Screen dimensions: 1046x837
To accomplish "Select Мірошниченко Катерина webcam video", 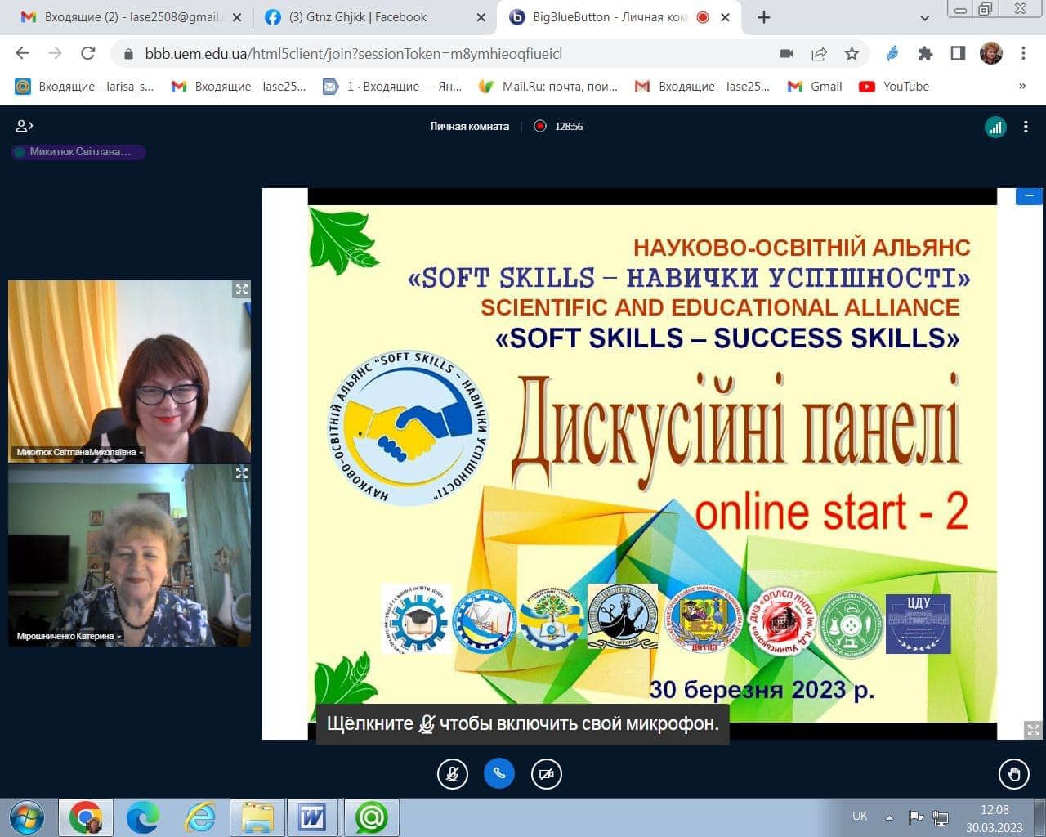I will click(129, 556).
